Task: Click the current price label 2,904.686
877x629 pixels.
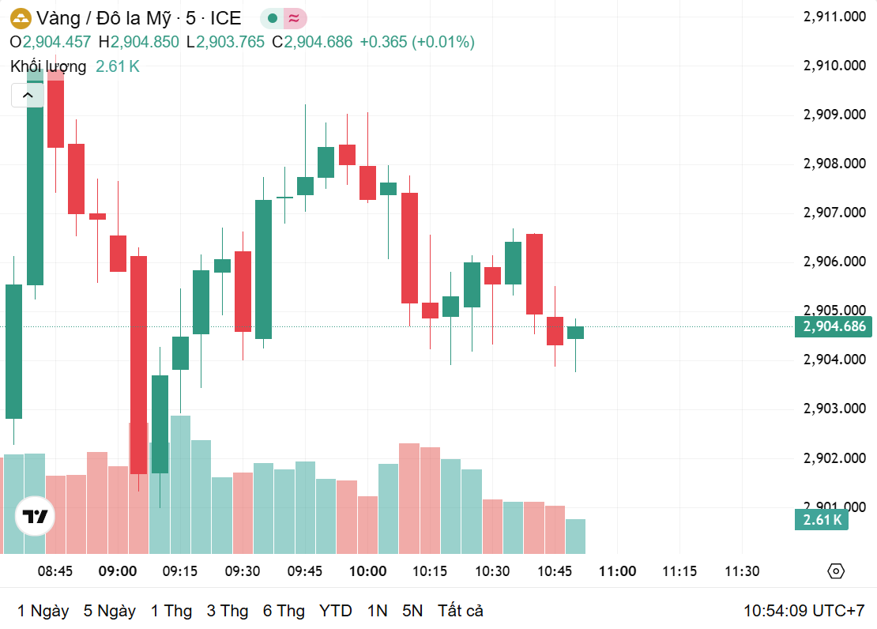Action: [834, 326]
